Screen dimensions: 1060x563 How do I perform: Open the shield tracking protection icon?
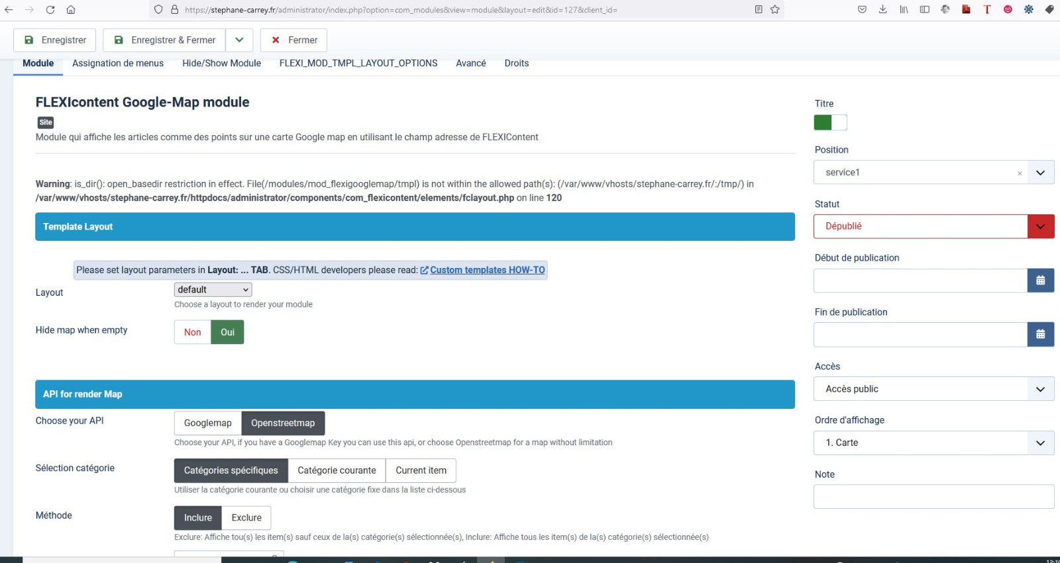click(x=158, y=10)
